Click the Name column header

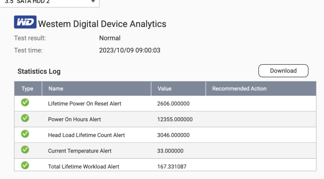pos(96,88)
